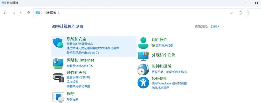Image resolution: width=261 pixels, height=103 pixels.
Task: Expand the address bar history dropdown
Action: point(231,13)
